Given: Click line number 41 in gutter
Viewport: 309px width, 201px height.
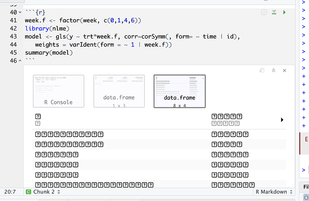Looking at the screenshot, I should (13, 21).
